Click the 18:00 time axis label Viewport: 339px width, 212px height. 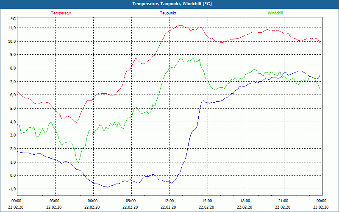pyautogui.click(x=245, y=201)
